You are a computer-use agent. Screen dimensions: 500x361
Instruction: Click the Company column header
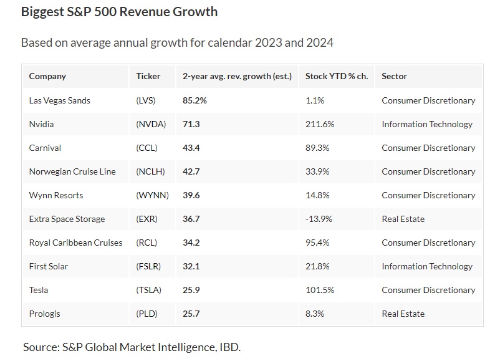(47, 76)
